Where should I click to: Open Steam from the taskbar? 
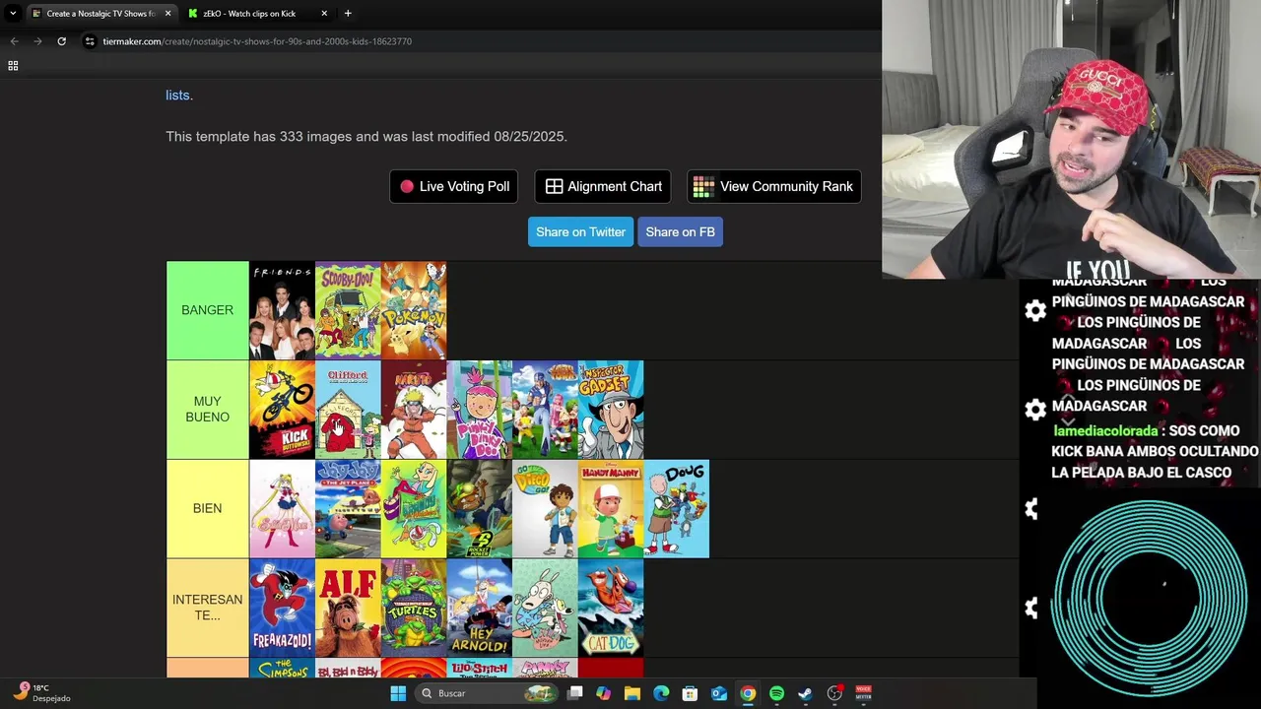tap(805, 693)
